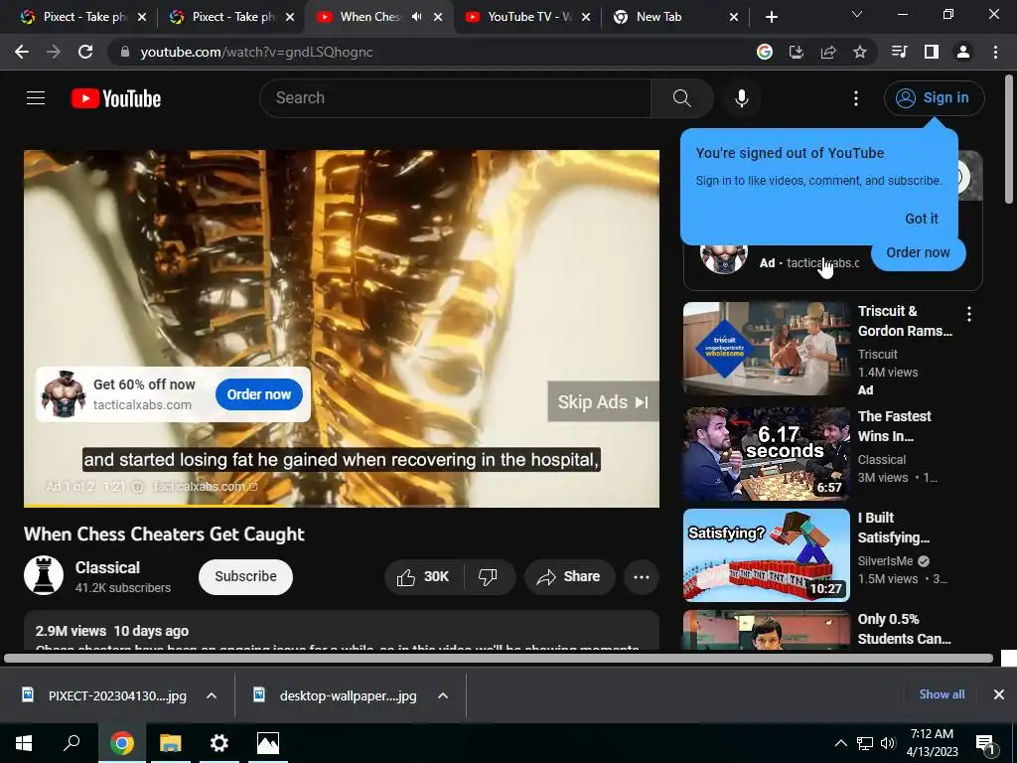This screenshot has height=763, width=1017.
Task: Click the taskbar volume speaker icon
Action: tap(888, 743)
